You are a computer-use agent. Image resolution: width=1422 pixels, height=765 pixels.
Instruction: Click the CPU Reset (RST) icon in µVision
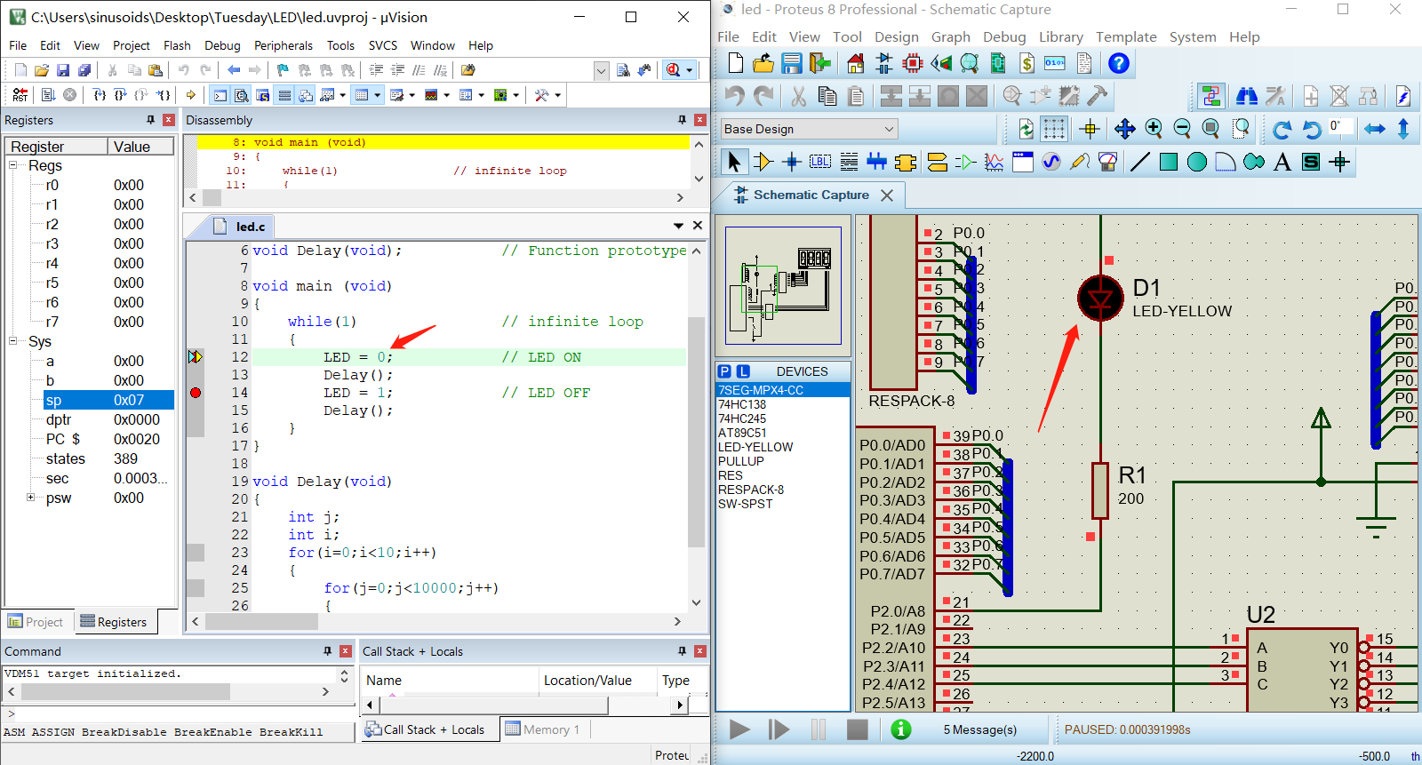(20, 95)
